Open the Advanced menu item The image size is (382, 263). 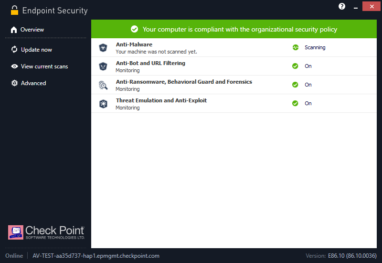tap(33, 83)
